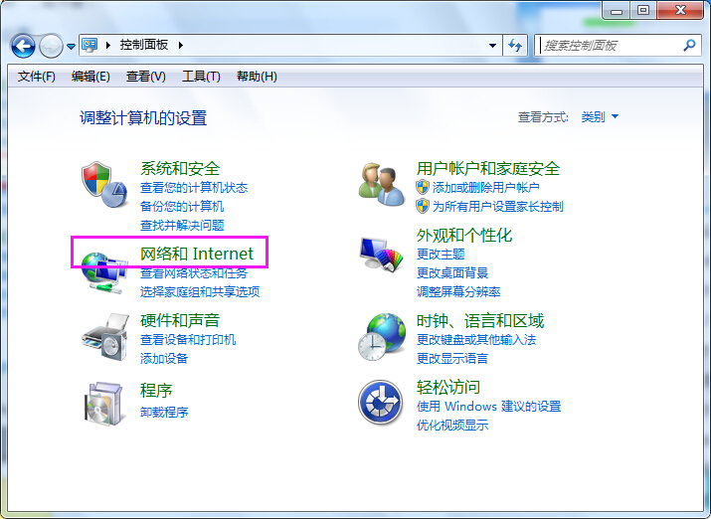Minimize the Control Panel window
The image size is (711, 519).
click(x=617, y=10)
